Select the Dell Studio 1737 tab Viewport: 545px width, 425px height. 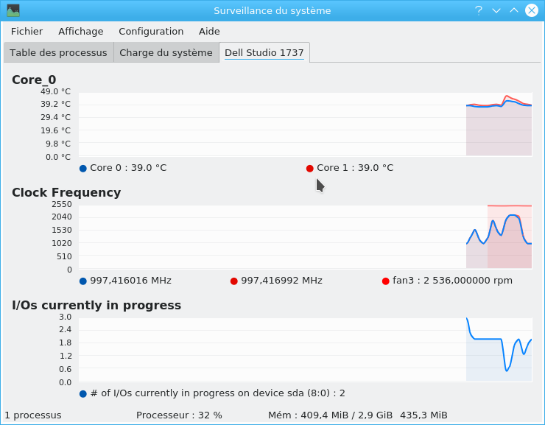(x=264, y=52)
